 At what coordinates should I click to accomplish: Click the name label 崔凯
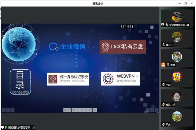coord(168,104)
